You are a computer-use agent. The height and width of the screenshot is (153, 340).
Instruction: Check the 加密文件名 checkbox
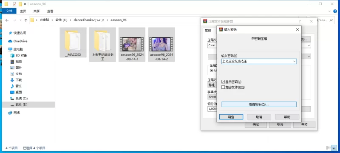(223, 87)
